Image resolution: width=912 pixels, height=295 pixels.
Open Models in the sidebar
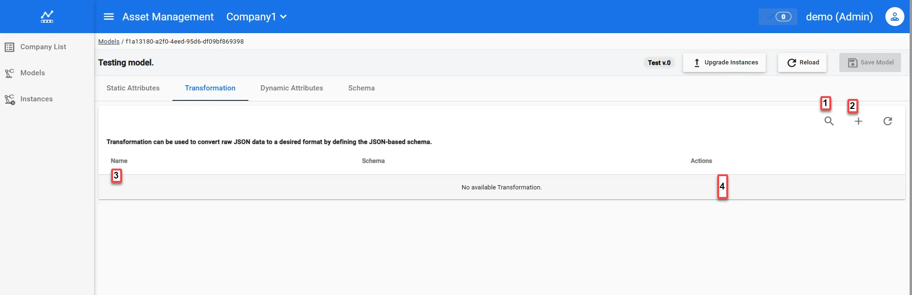click(x=32, y=73)
